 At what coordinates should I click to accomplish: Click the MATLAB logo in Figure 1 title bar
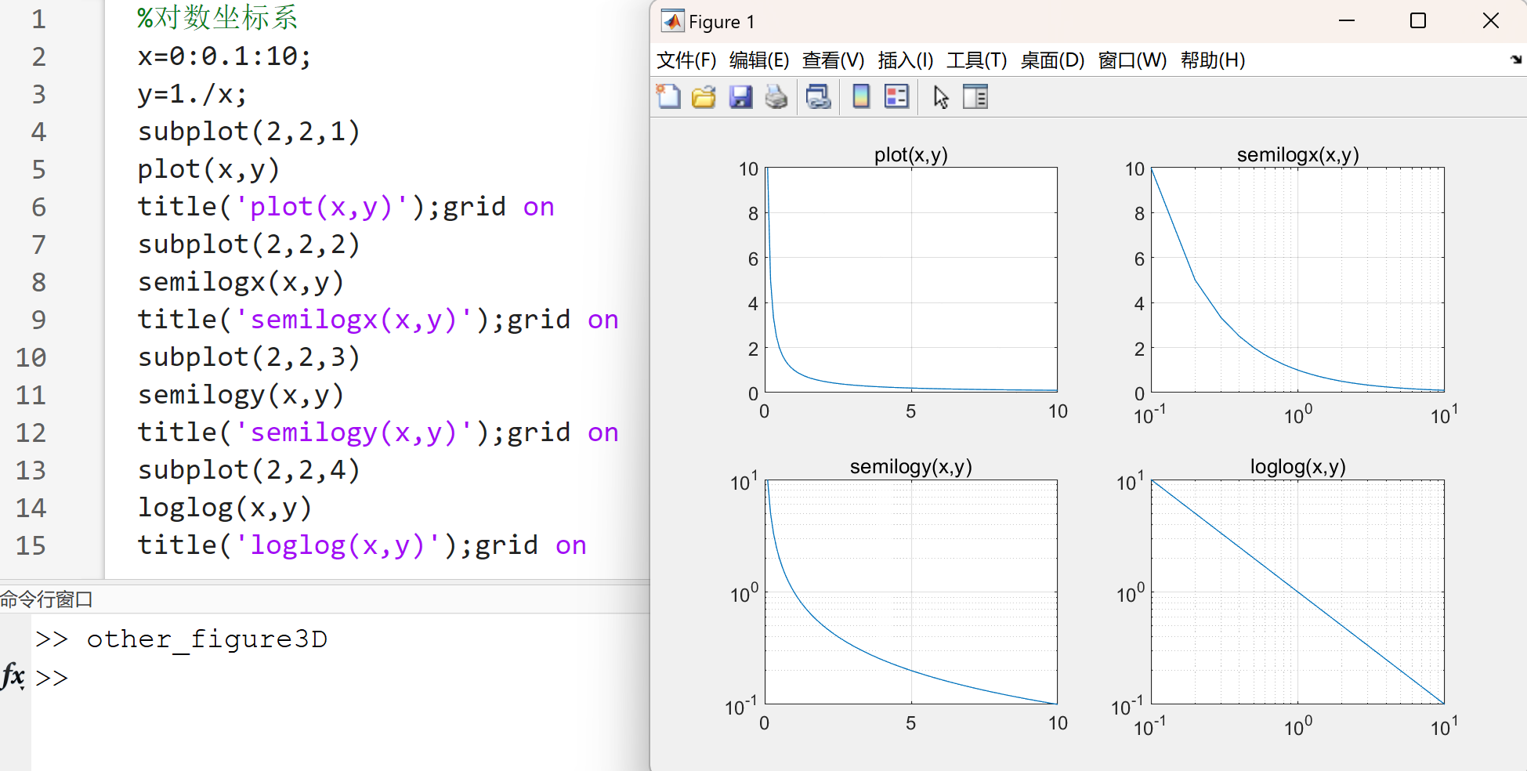[x=671, y=21]
